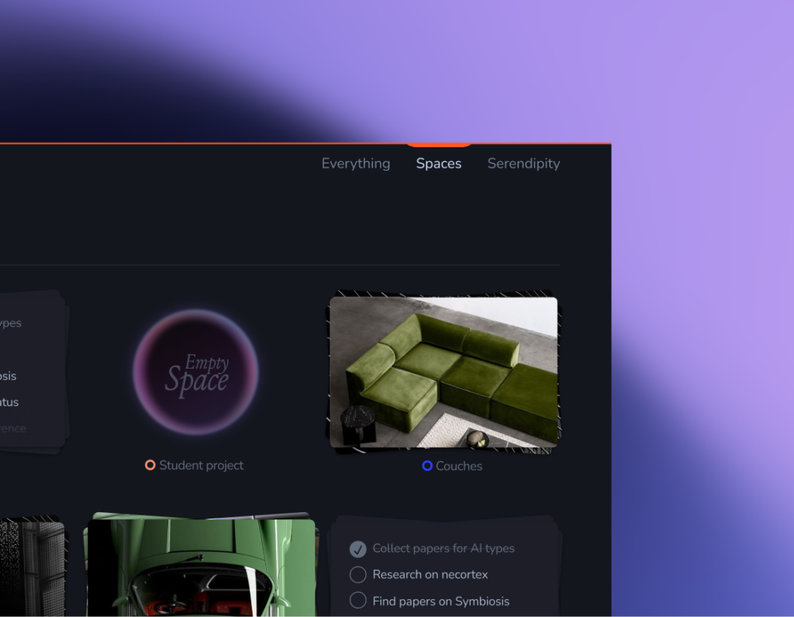794x617 pixels.
Task: Open the Serendipity tab
Action: point(523,164)
